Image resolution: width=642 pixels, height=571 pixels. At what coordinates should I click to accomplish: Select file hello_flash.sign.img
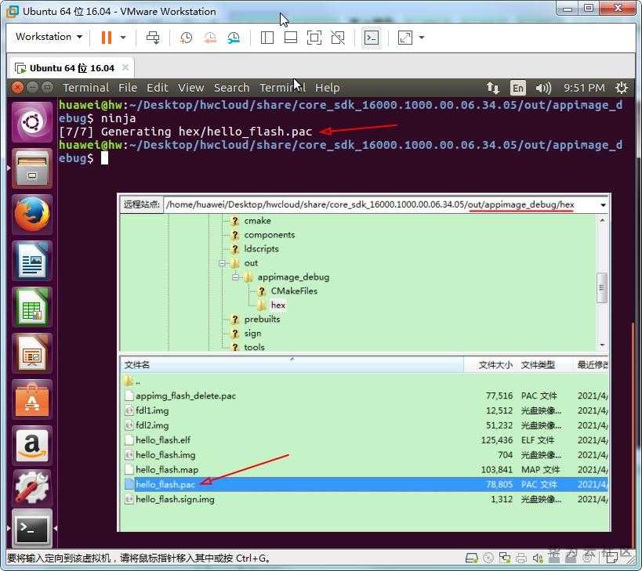[x=365, y=500]
